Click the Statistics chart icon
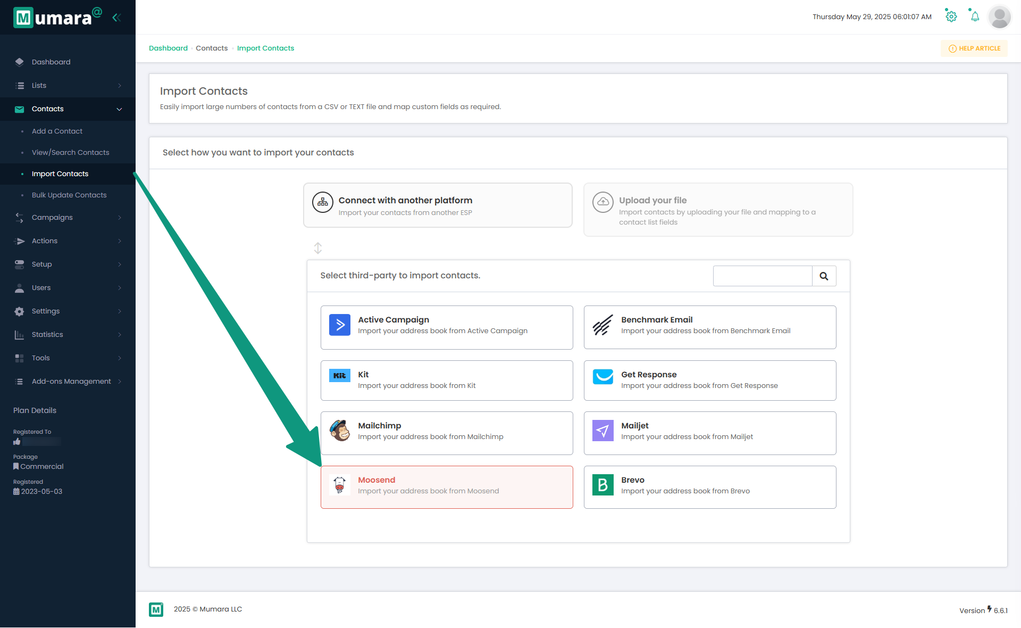Image resolution: width=1021 pixels, height=628 pixels. (19, 335)
